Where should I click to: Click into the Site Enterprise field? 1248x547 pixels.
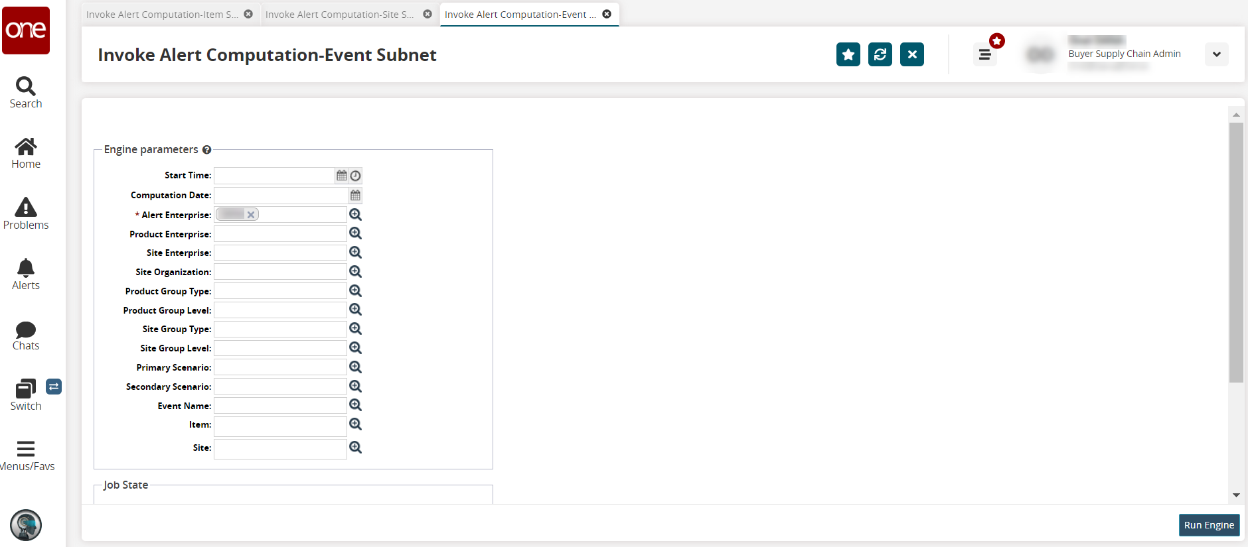tap(280, 253)
